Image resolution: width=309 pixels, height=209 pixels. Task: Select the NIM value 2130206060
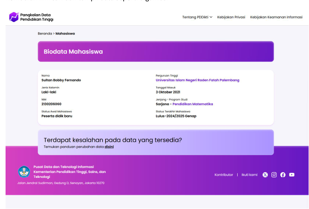[51, 104]
